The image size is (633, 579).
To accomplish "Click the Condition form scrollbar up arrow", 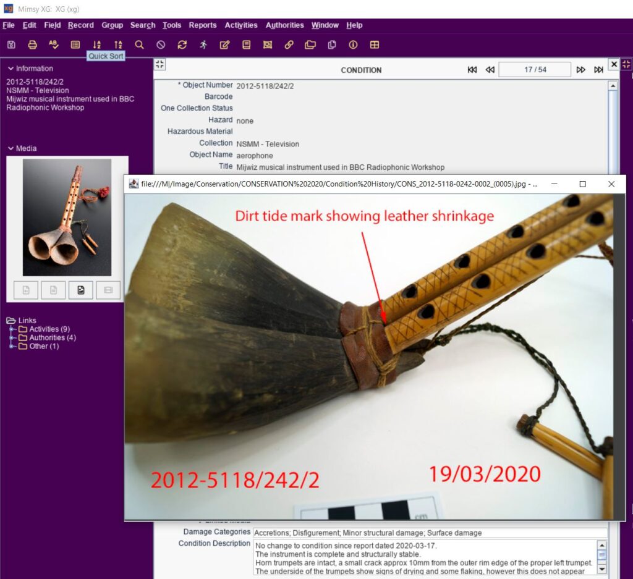I will click(x=613, y=85).
